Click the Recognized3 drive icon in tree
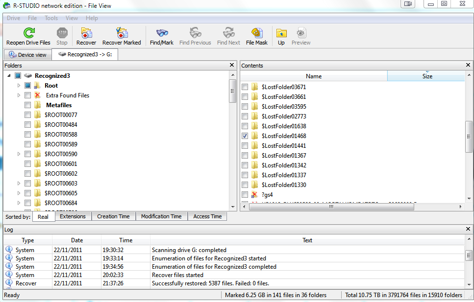This screenshot has height=302, width=474. pos(28,75)
